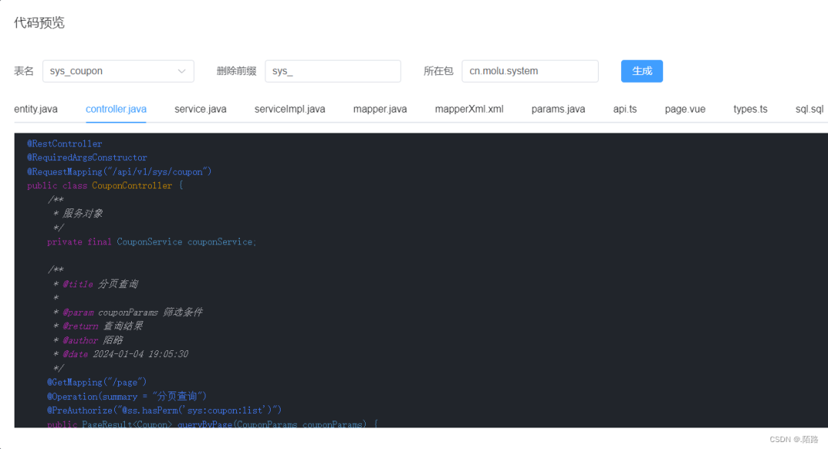Focus the 删除前缀 input containing sys_

tap(333, 71)
